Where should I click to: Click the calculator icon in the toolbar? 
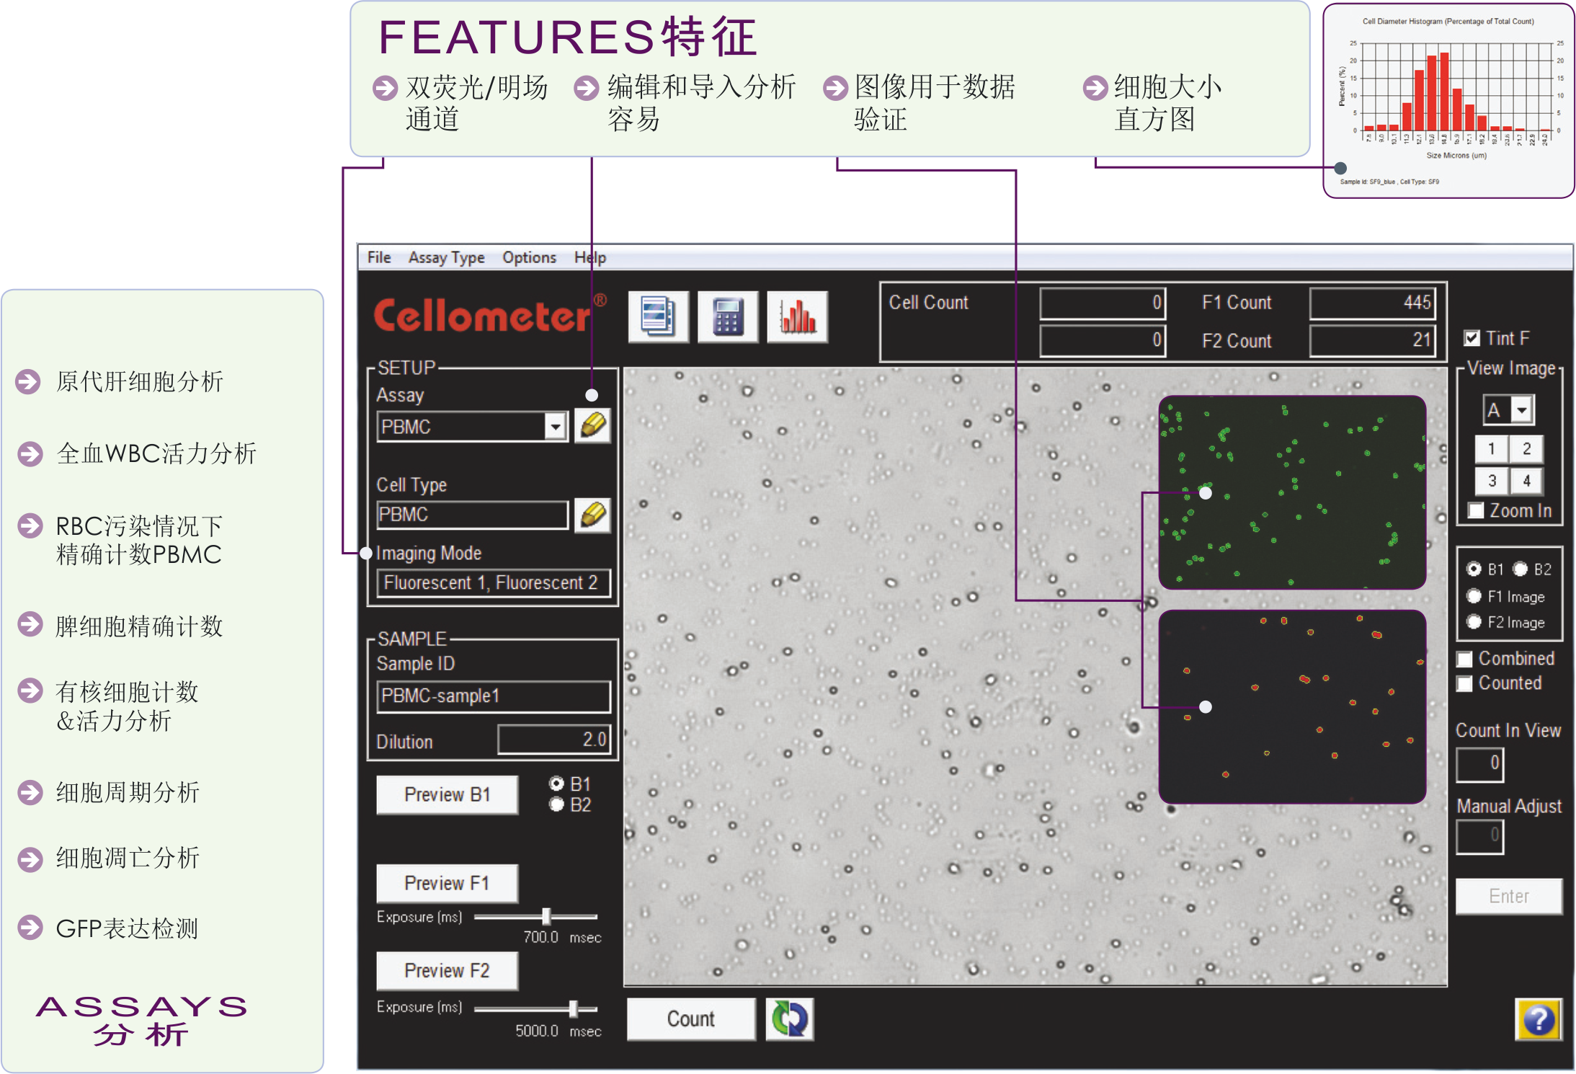pos(727,316)
